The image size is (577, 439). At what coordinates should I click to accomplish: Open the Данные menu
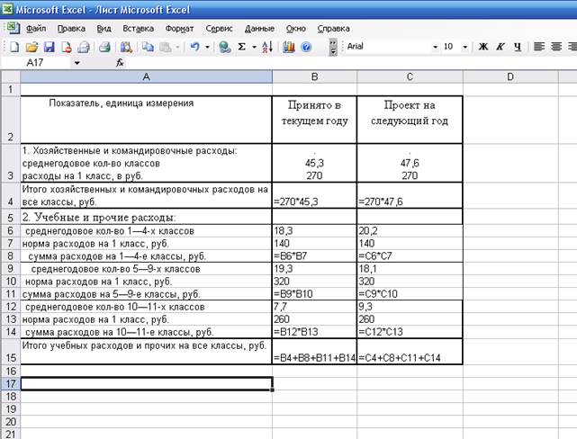(259, 28)
